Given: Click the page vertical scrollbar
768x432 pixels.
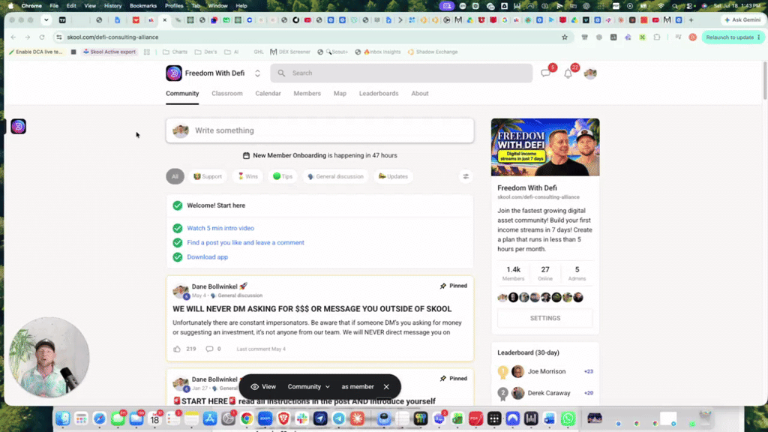Looking at the screenshot, I should point(764,81).
